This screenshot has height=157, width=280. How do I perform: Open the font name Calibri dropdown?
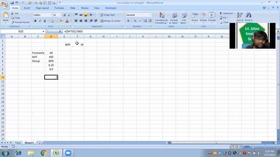pos(51,15)
